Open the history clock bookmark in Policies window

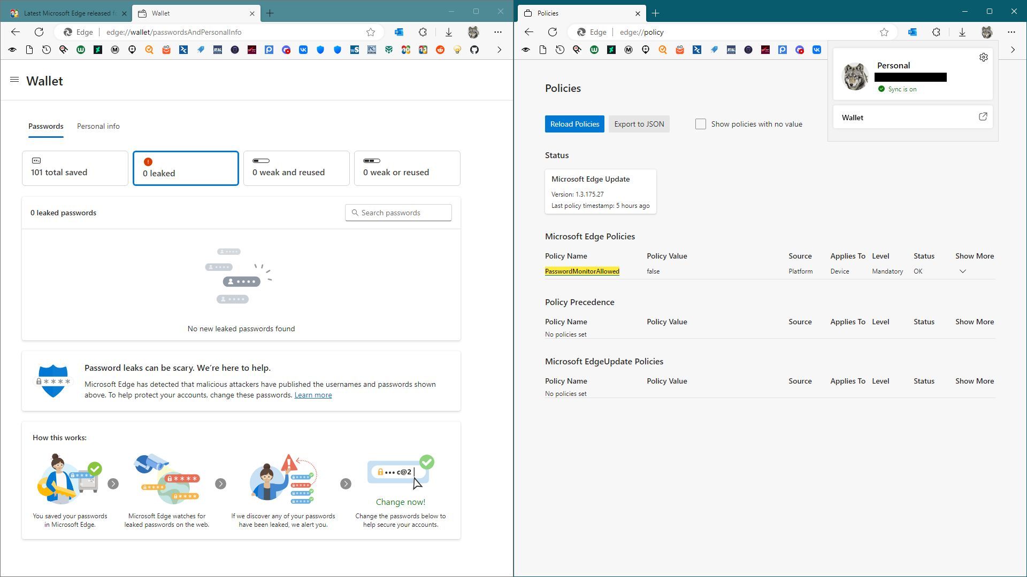[x=560, y=50]
